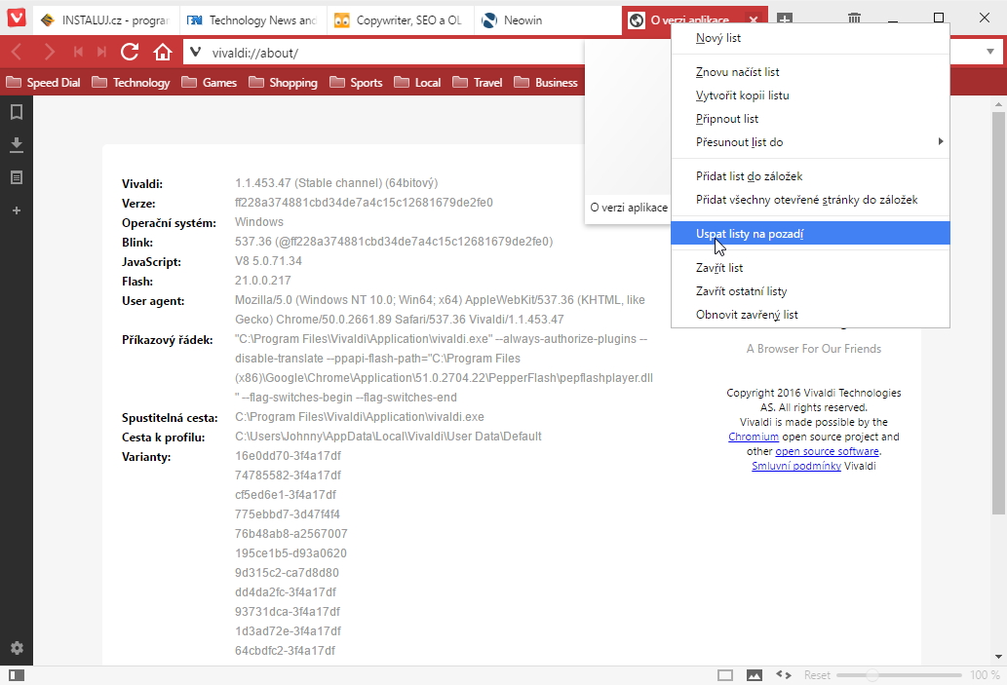The image size is (1007, 685).
Task: Open the Sports bookmark folder
Action: 356,82
